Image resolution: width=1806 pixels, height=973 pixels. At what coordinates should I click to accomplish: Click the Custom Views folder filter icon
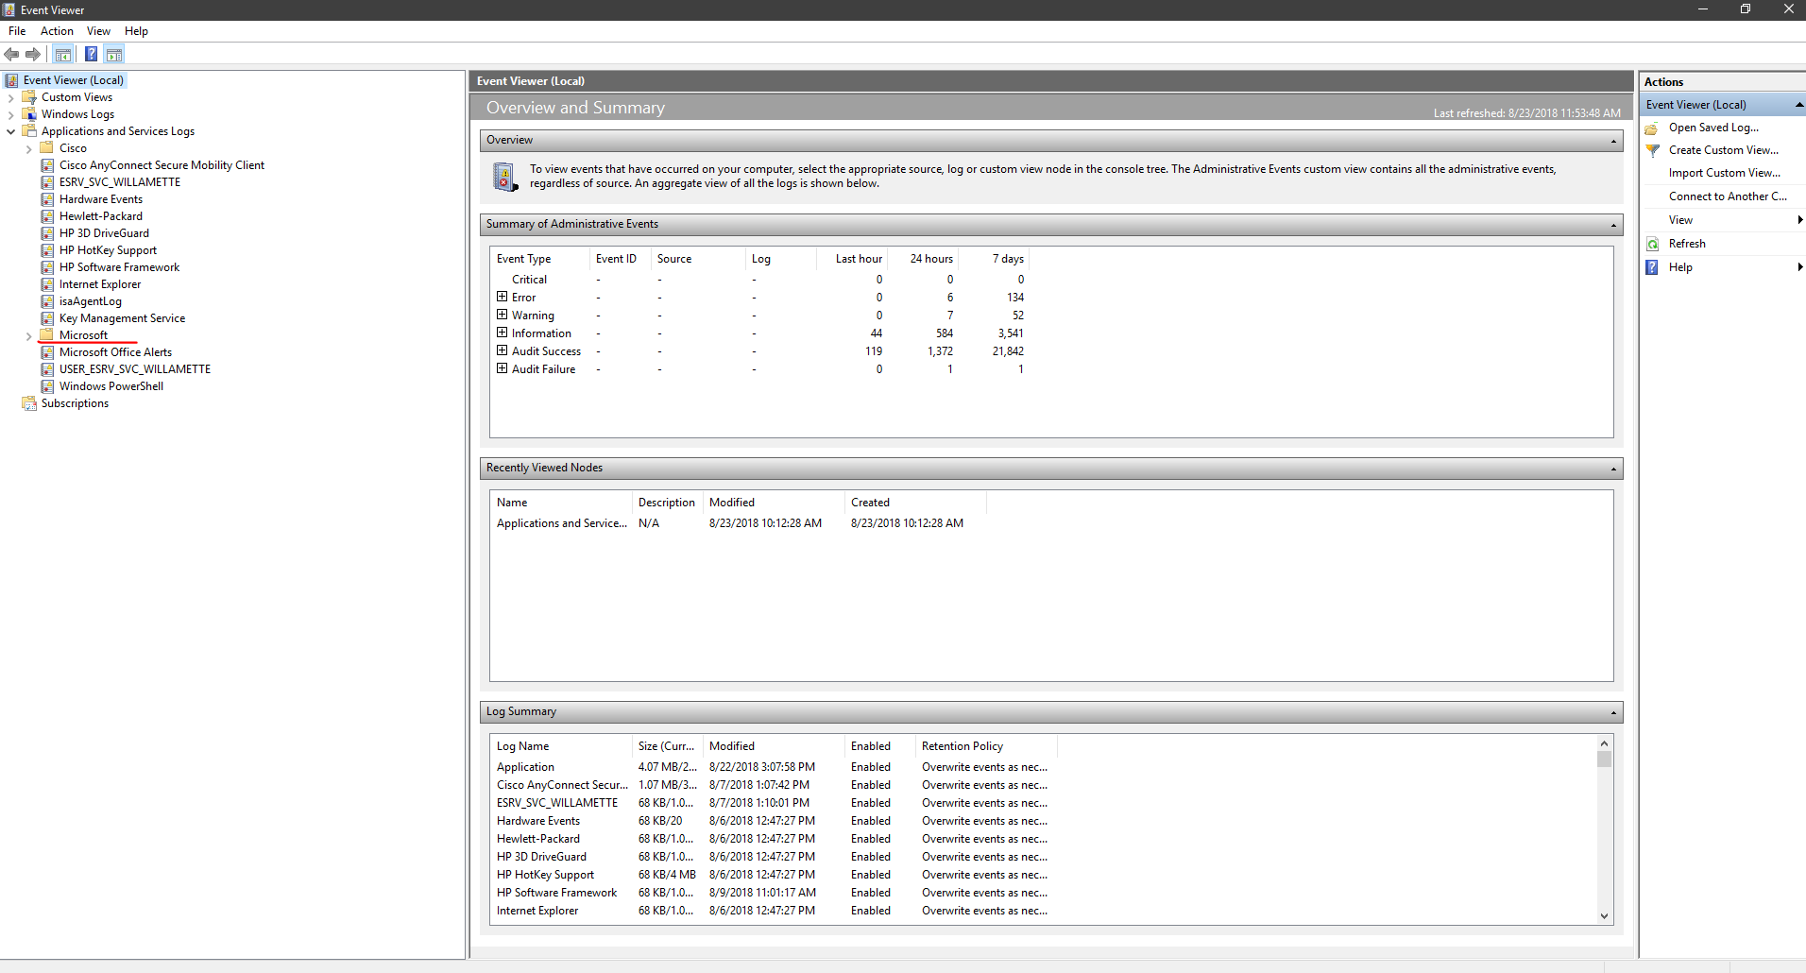click(29, 97)
